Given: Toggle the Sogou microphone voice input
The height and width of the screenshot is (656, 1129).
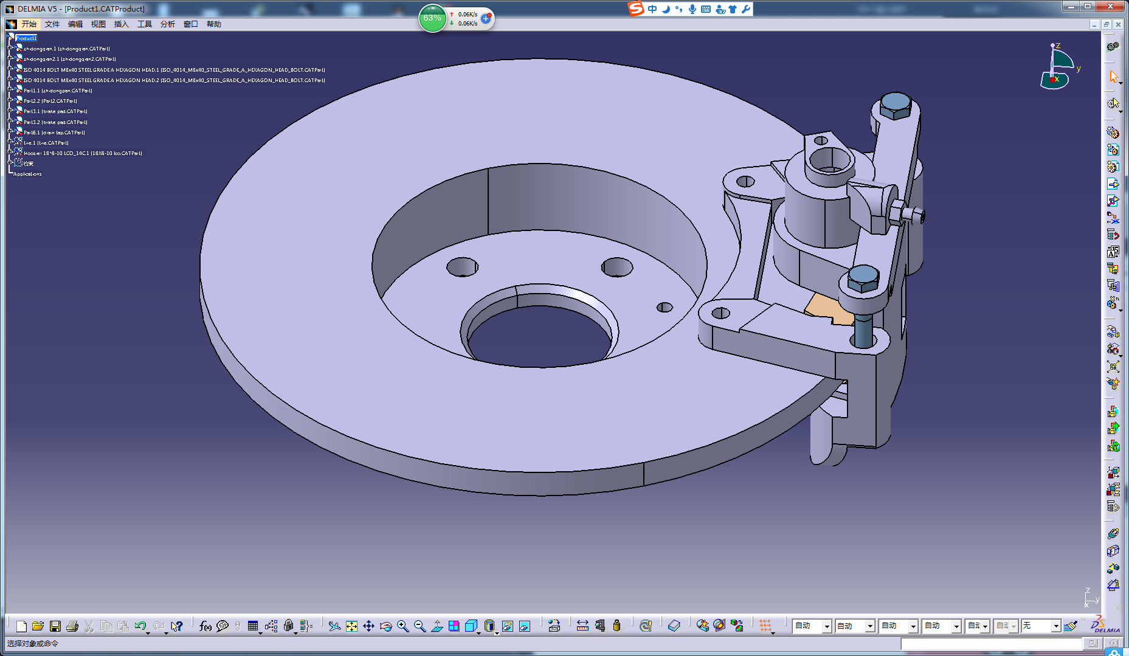Looking at the screenshot, I should click(x=692, y=9).
